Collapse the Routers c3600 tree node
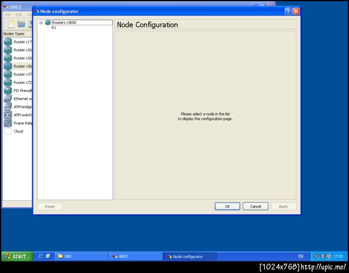Screen dimensions: 349x273 point(41,23)
